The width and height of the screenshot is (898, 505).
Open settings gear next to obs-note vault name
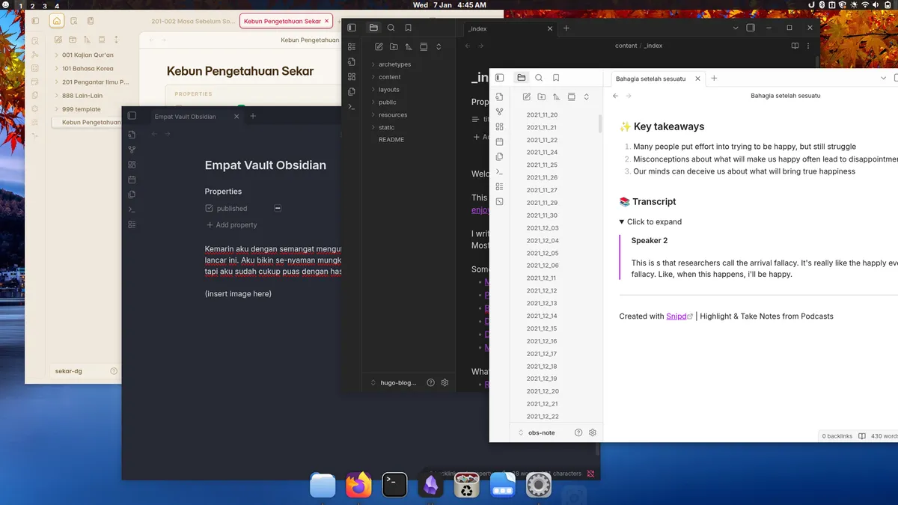click(x=593, y=432)
